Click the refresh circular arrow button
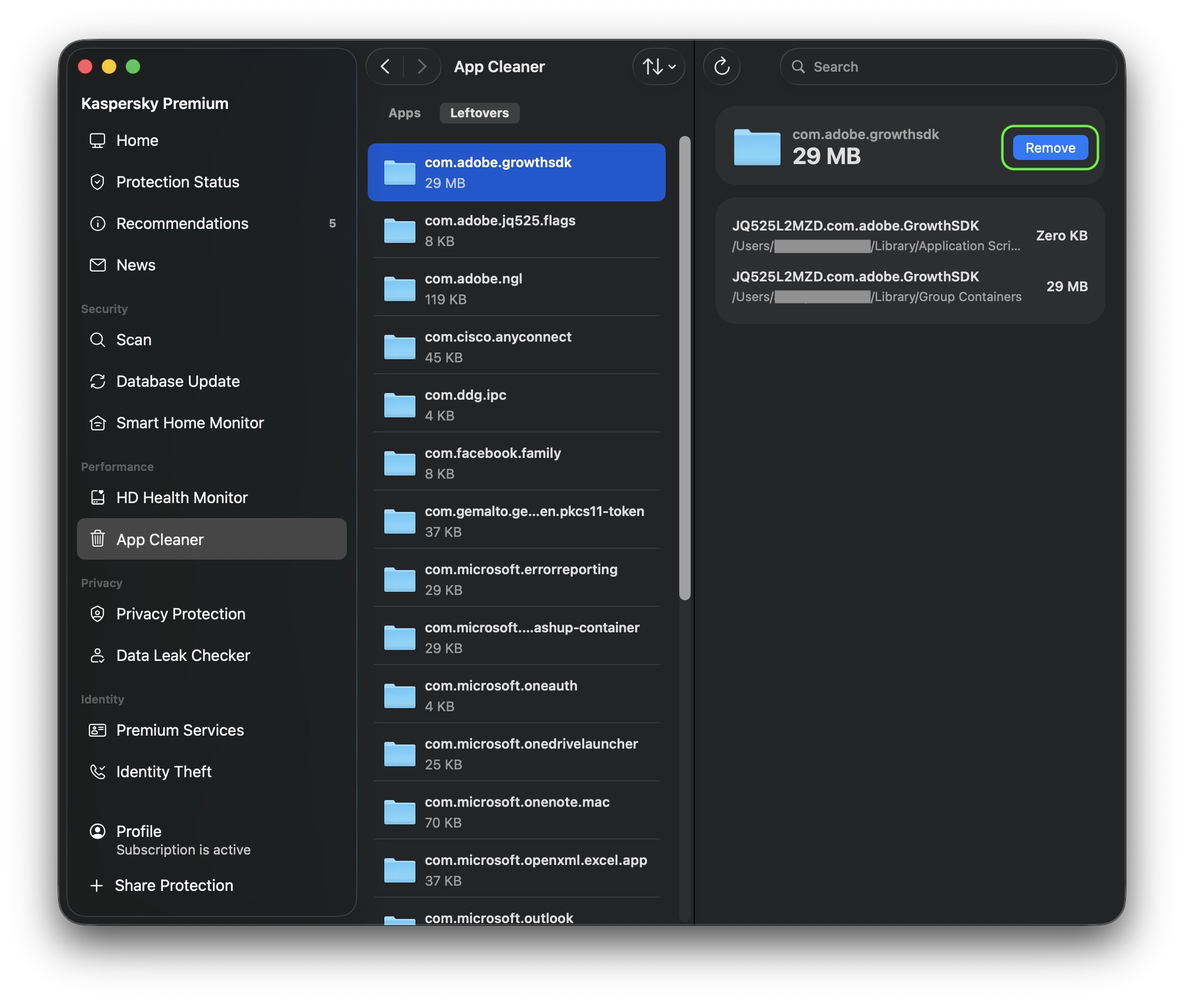Screen dimensions: 1184x1002 pyautogui.click(x=721, y=66)
